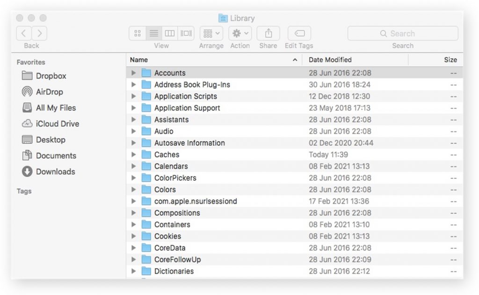Switch to Cover Flow view
Image resolution: width=479 pixels, height=295 pixels.
click(186, 34)
